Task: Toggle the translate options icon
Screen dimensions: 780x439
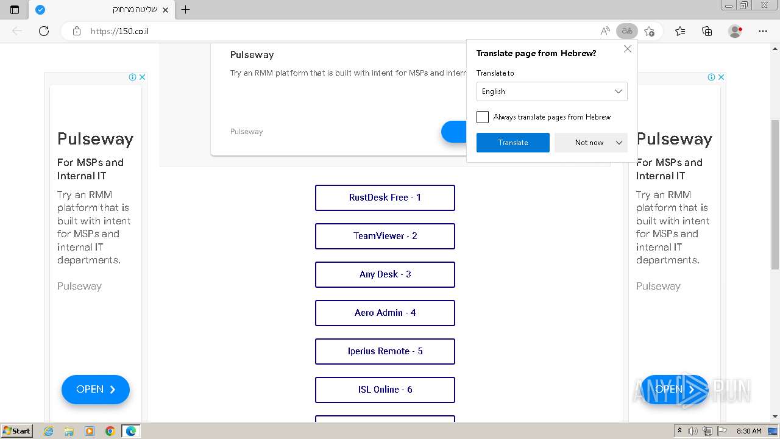Action: (626, 31)
